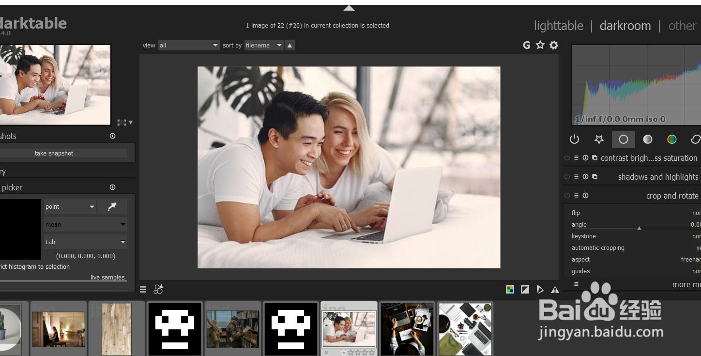Open the point picker mode dropdown

[x=70, y=207]
